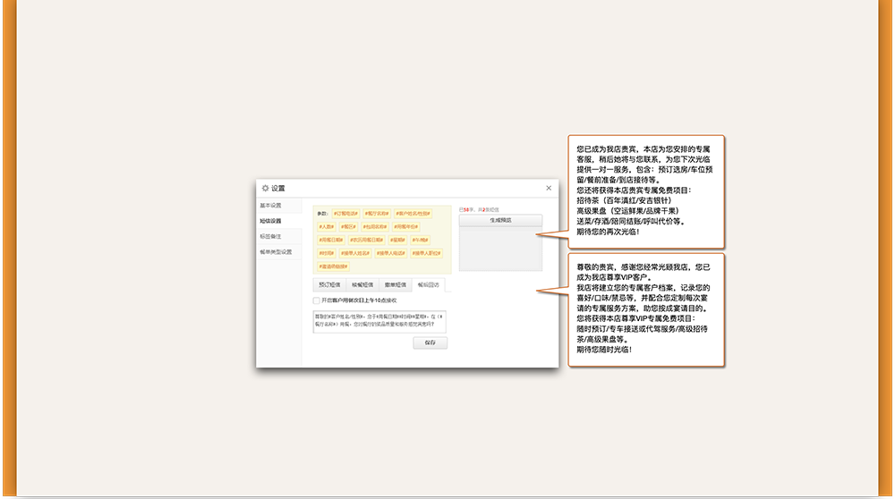Insert the #餐厅名称# parameter tag
Viewport: 895px width, 499px height.
[376, 214]
